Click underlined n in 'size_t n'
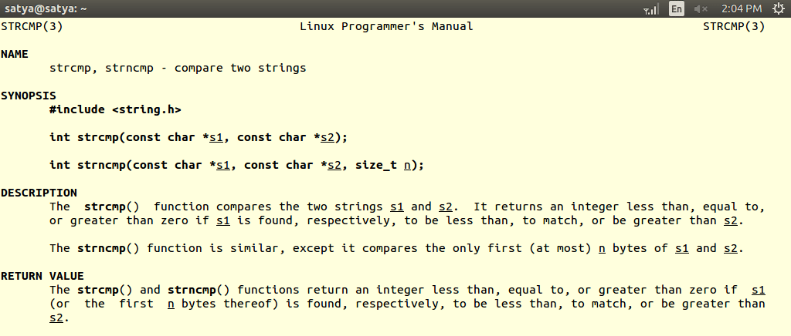 407,165
